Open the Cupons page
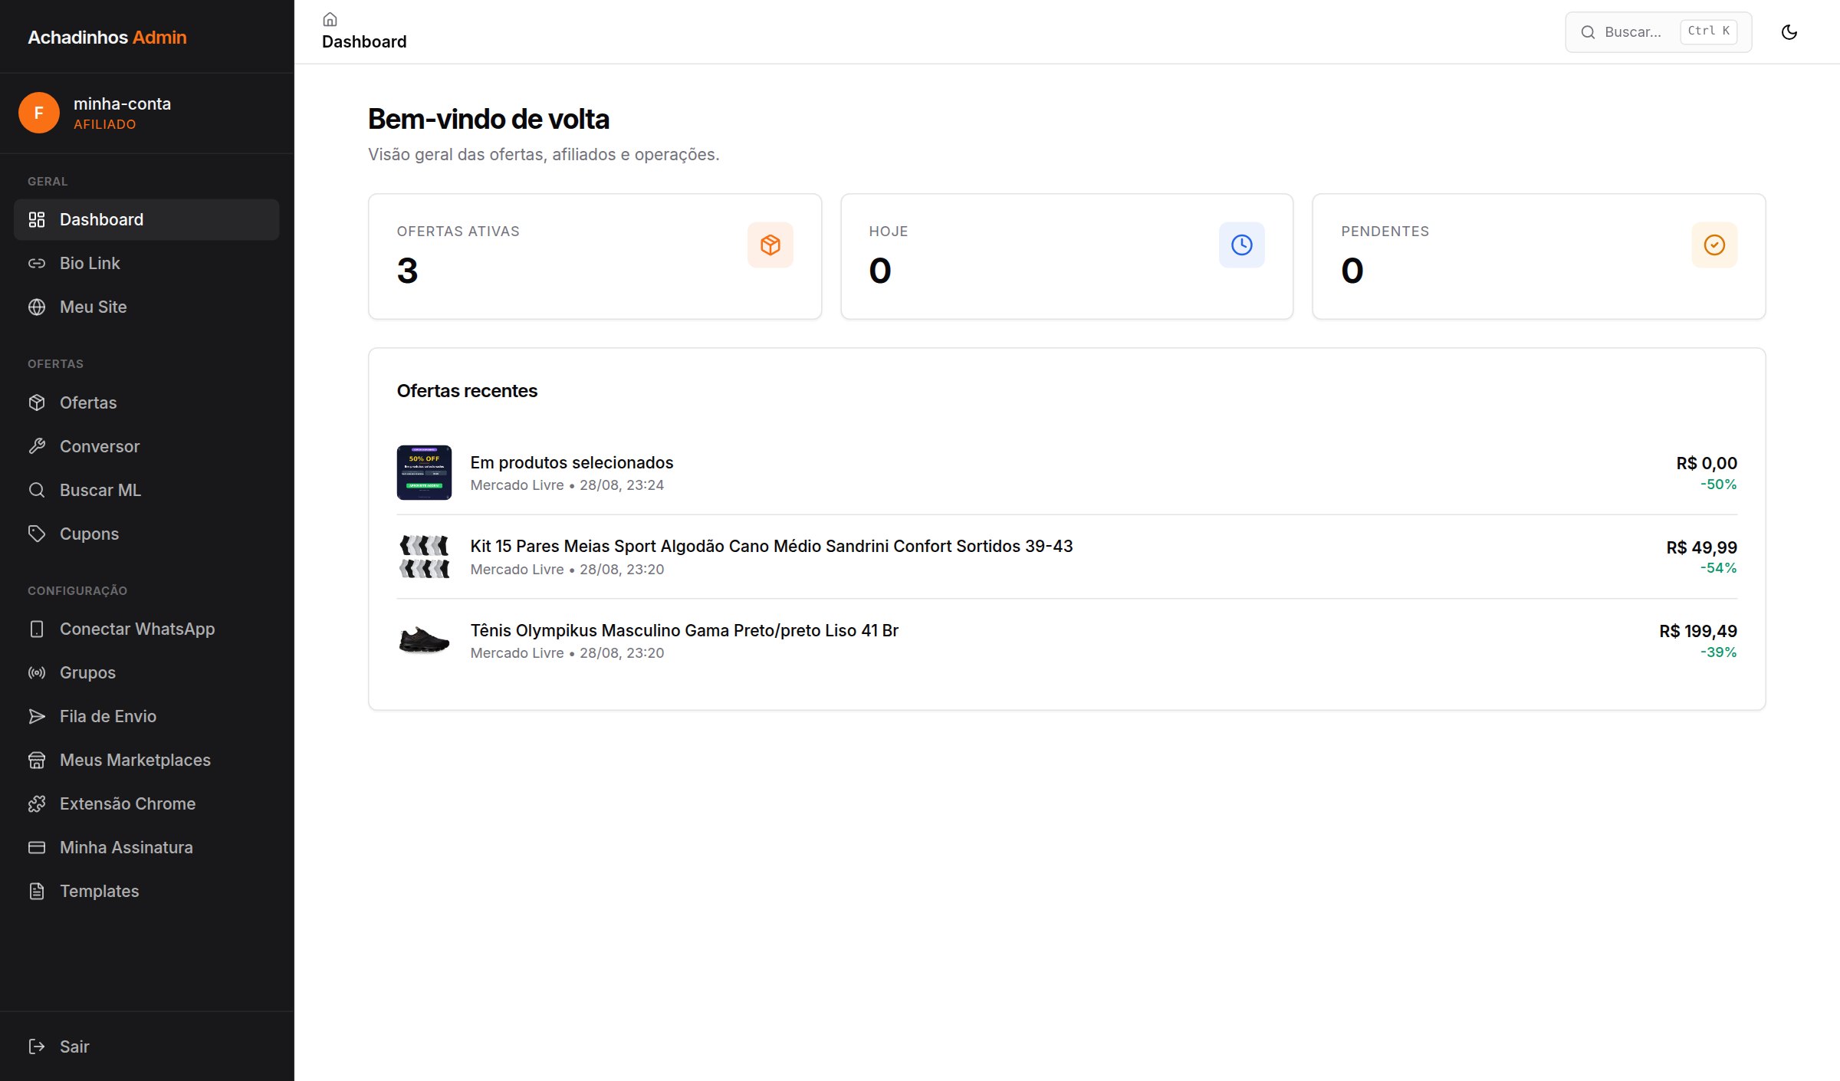1840x1081 pixels. pos(146,534)
